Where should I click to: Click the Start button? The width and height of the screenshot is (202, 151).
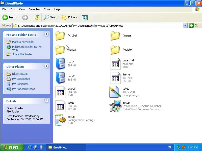(x=12, y=147)
